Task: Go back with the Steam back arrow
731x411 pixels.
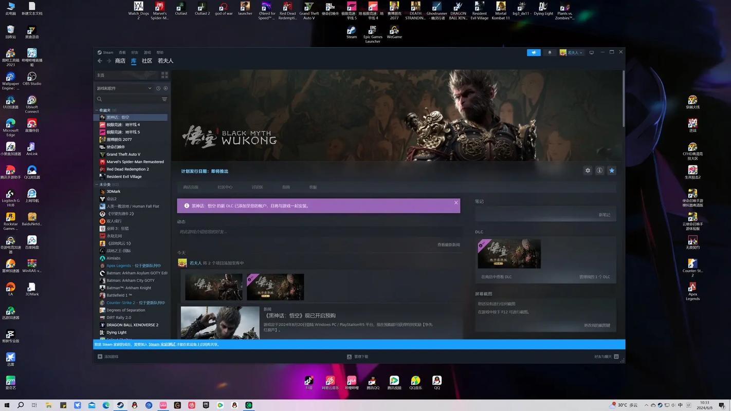Action: 100,61
